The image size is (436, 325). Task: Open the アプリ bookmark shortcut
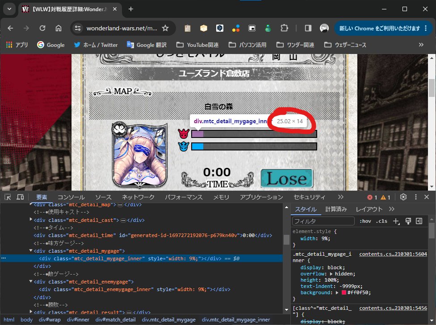(17, 45)
